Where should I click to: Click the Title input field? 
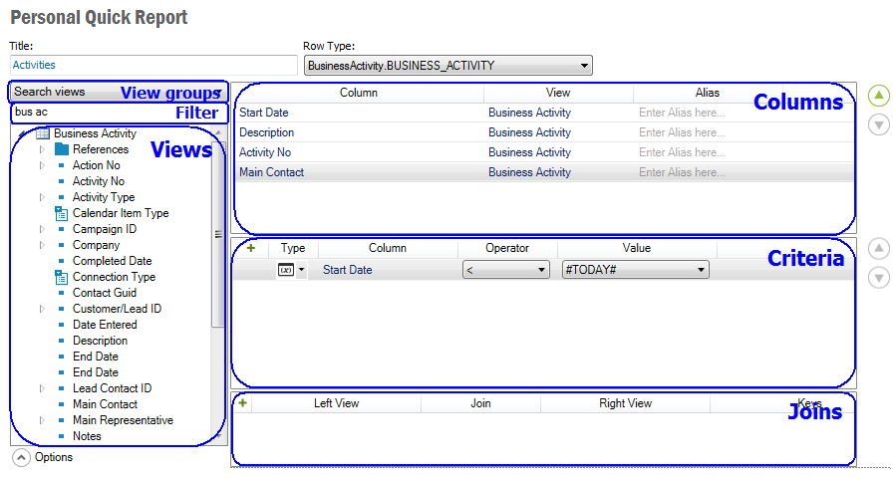pos(152,65)
